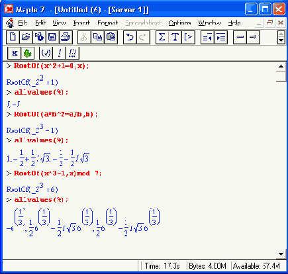
Task: Insert an execution group with the [> icon
Action: coord(188,37)
